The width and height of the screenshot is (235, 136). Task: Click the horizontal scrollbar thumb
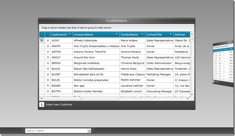81,98
